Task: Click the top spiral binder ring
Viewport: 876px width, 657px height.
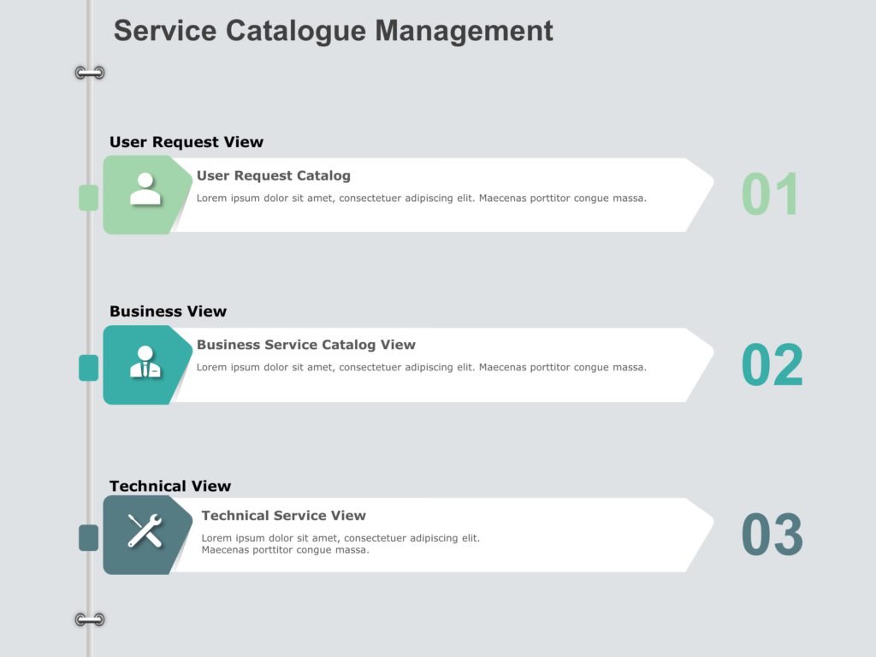Action: point(88,70)
